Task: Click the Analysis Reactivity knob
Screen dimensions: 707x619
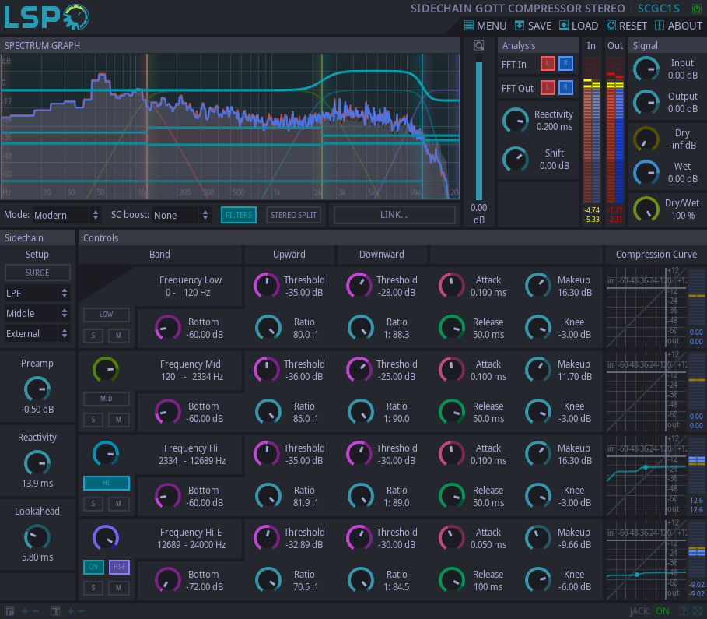Action: pos(516,121)
